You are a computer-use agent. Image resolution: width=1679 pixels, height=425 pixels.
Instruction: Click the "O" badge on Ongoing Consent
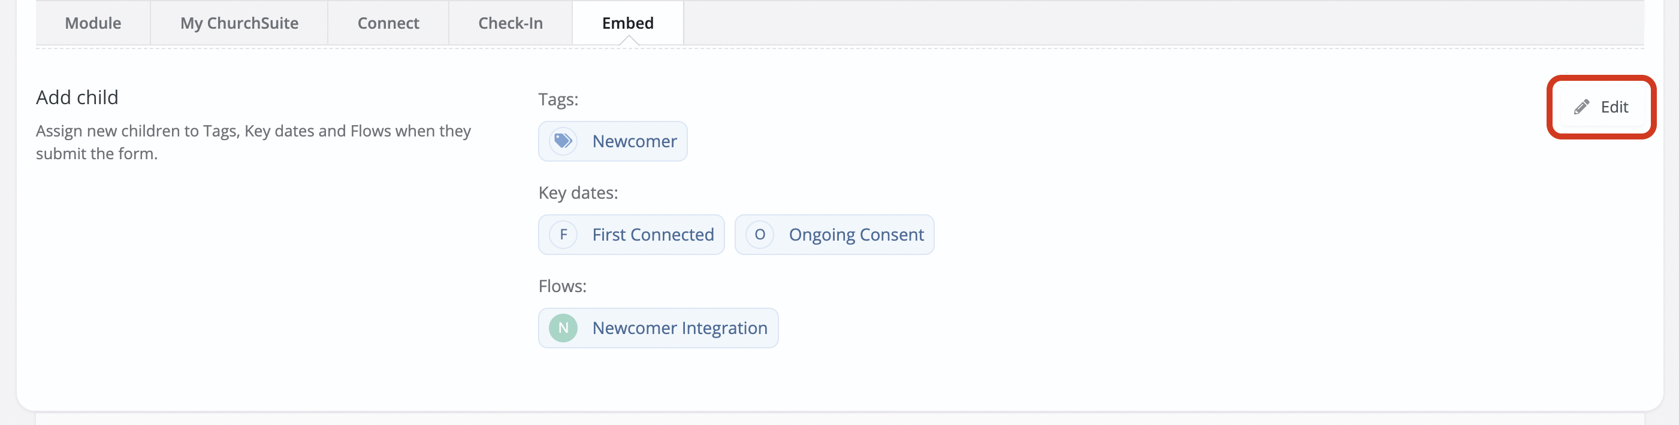pos(760,234)
